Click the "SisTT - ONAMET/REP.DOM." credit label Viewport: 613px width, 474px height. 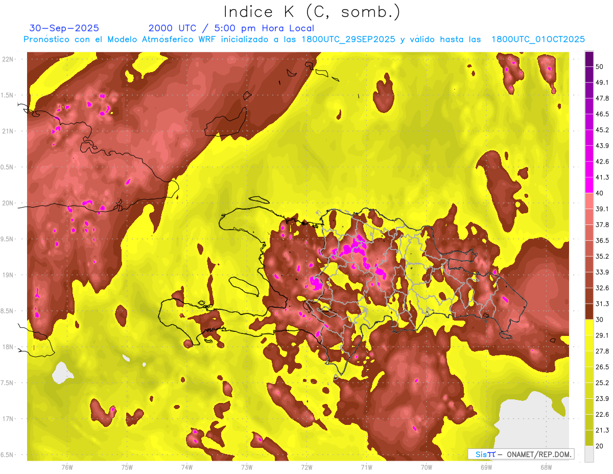(521, 454)
